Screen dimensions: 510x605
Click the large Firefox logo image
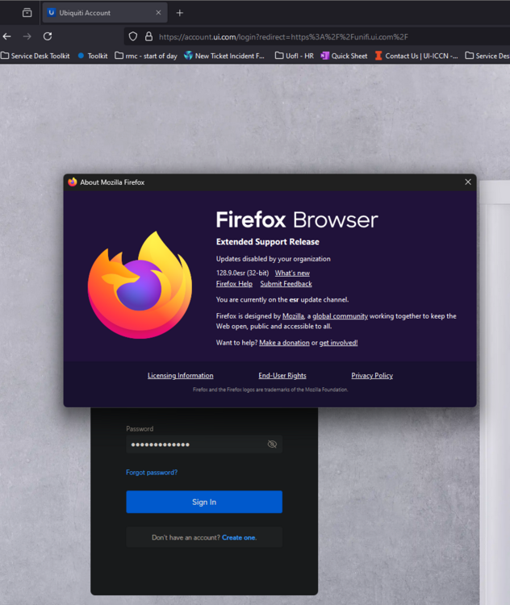140,285
